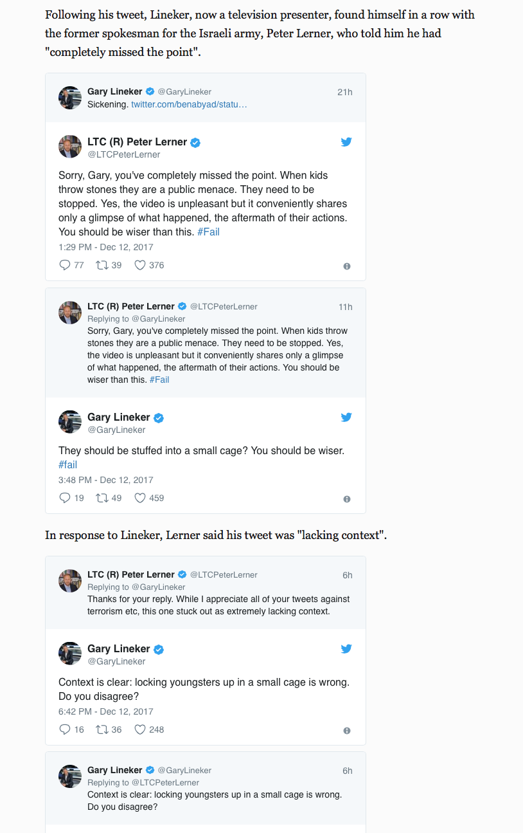
Task: Retweet Lineker's tweet with 49 retweets
Action: [102, 498]
